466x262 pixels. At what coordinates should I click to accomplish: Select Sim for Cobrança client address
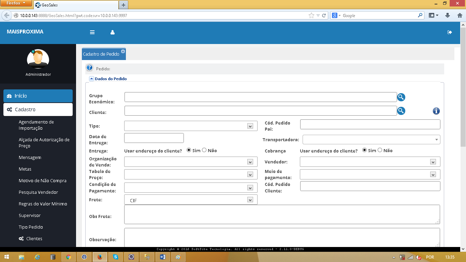click(x=364, y=150)
